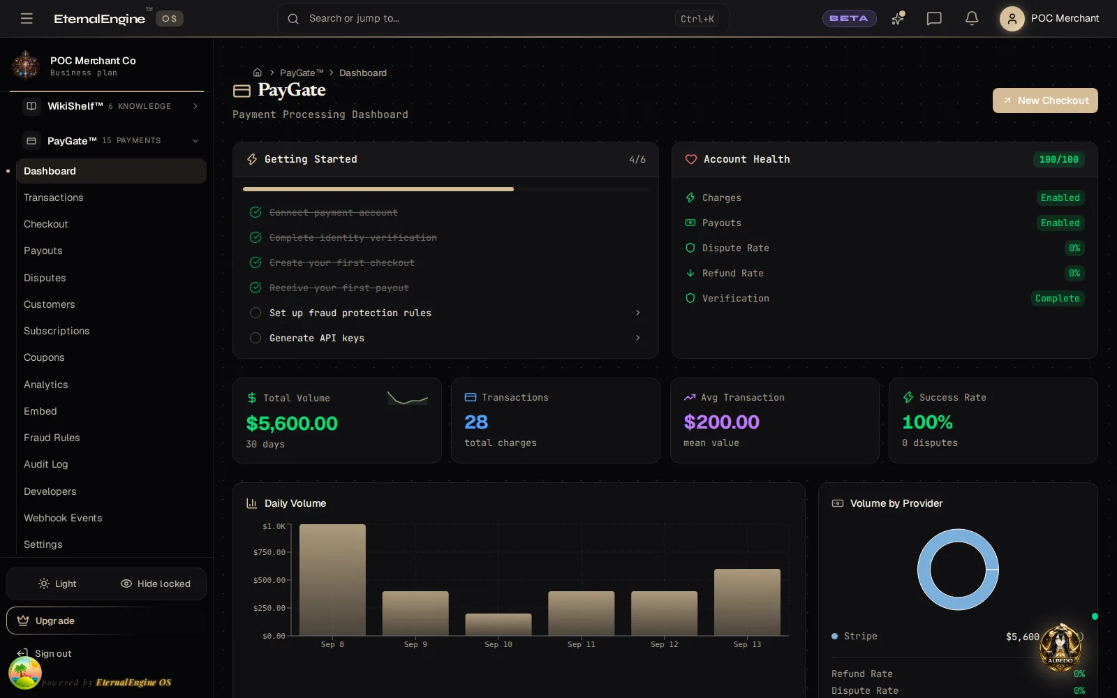Navigate to Customers
Image resolution: width=1117 pixels, height=698 pixels.
[x=111, y=304]
